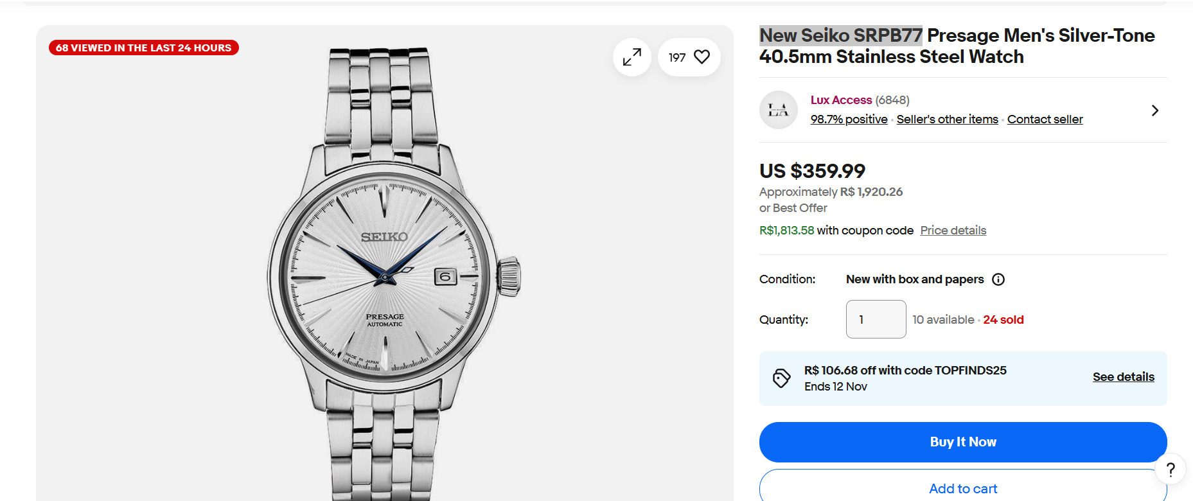Expand the watch image to fullscreen

point(632,57)
